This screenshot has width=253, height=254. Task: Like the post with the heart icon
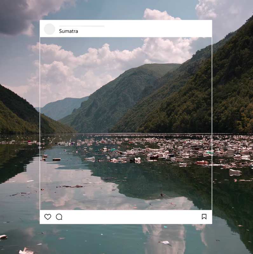coord(48,217)
